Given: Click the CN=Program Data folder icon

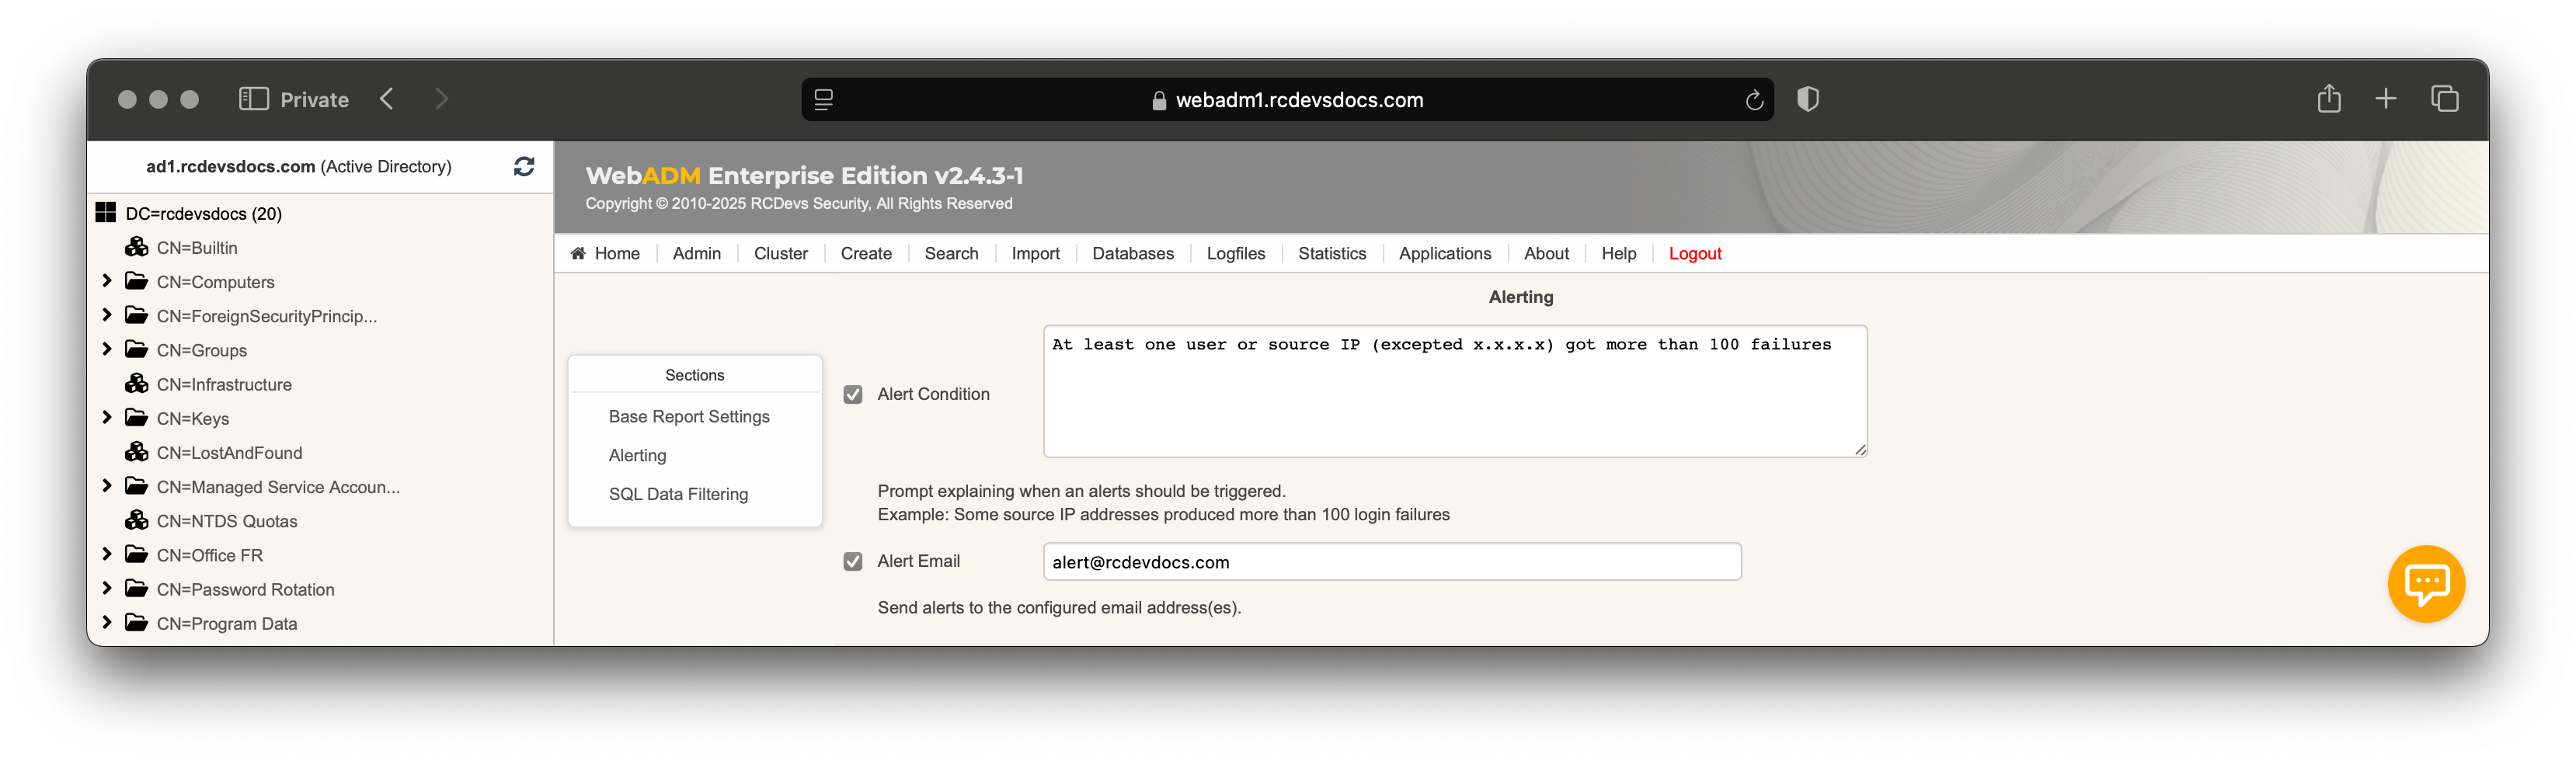Looking at the screenshot, I should click(137, 623).
